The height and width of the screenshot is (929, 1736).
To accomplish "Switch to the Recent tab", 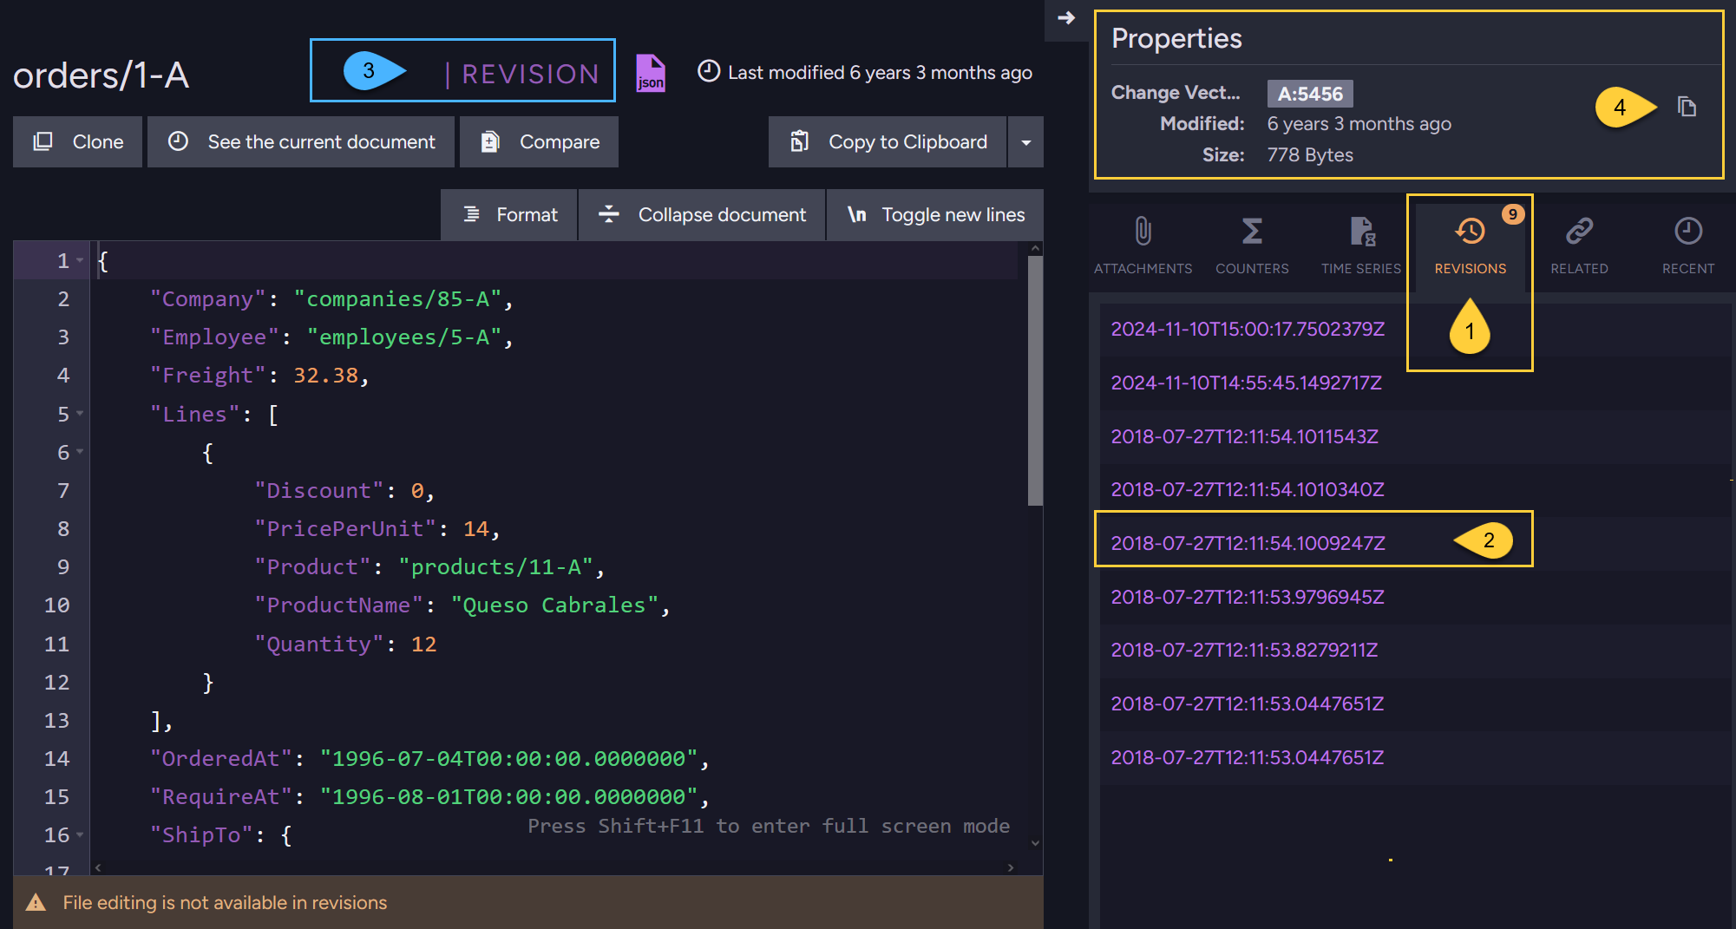I will pyautogui.click(x=1687, y=246).
